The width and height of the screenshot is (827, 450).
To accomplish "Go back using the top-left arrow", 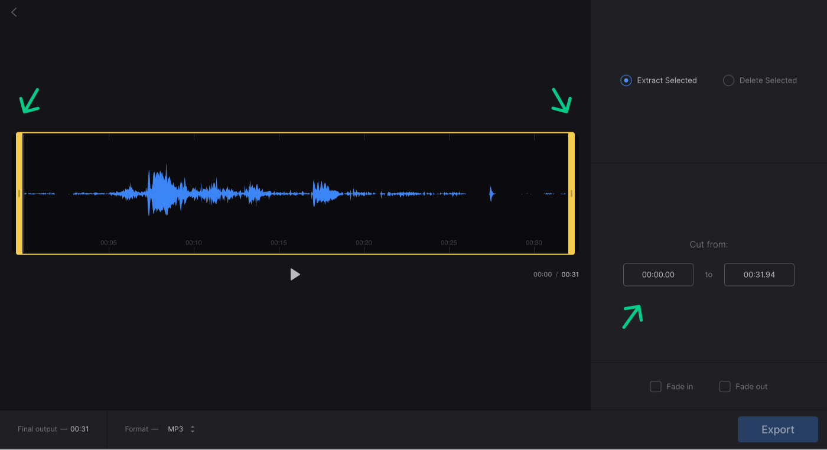I will pos(14,12).
